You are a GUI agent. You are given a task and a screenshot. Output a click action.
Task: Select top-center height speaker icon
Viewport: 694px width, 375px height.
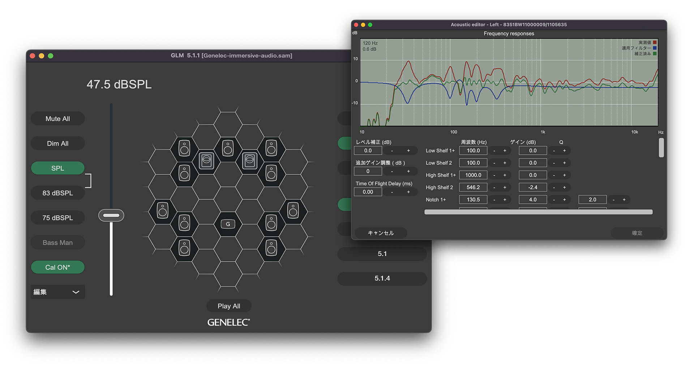tap(228, 148)
